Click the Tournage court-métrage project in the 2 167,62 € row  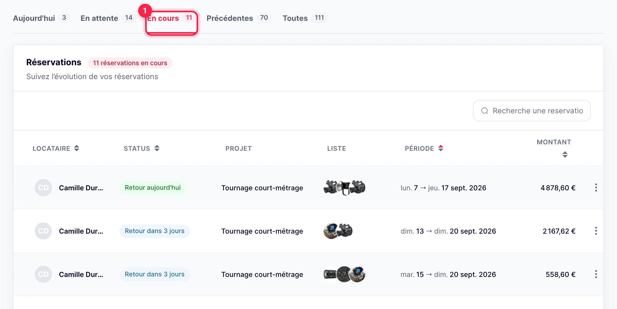pos(262,231)
